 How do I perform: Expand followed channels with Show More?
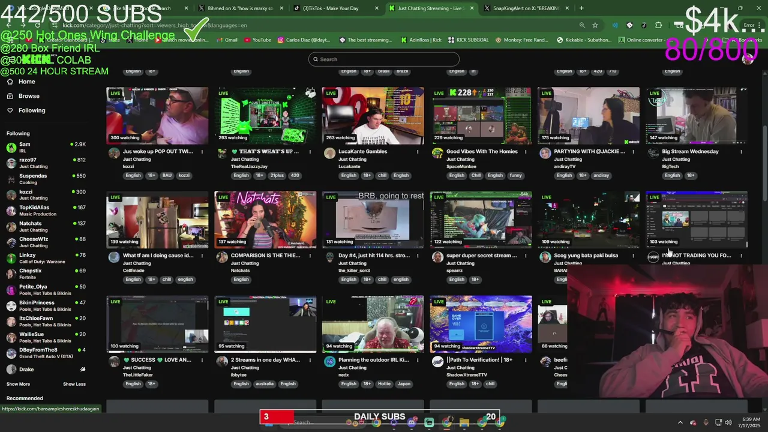coord(18,384)
